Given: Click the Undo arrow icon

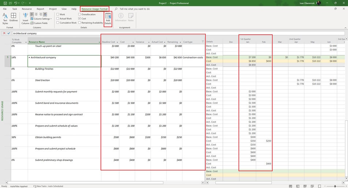Looking at the screenshot, I should [15, 3].
